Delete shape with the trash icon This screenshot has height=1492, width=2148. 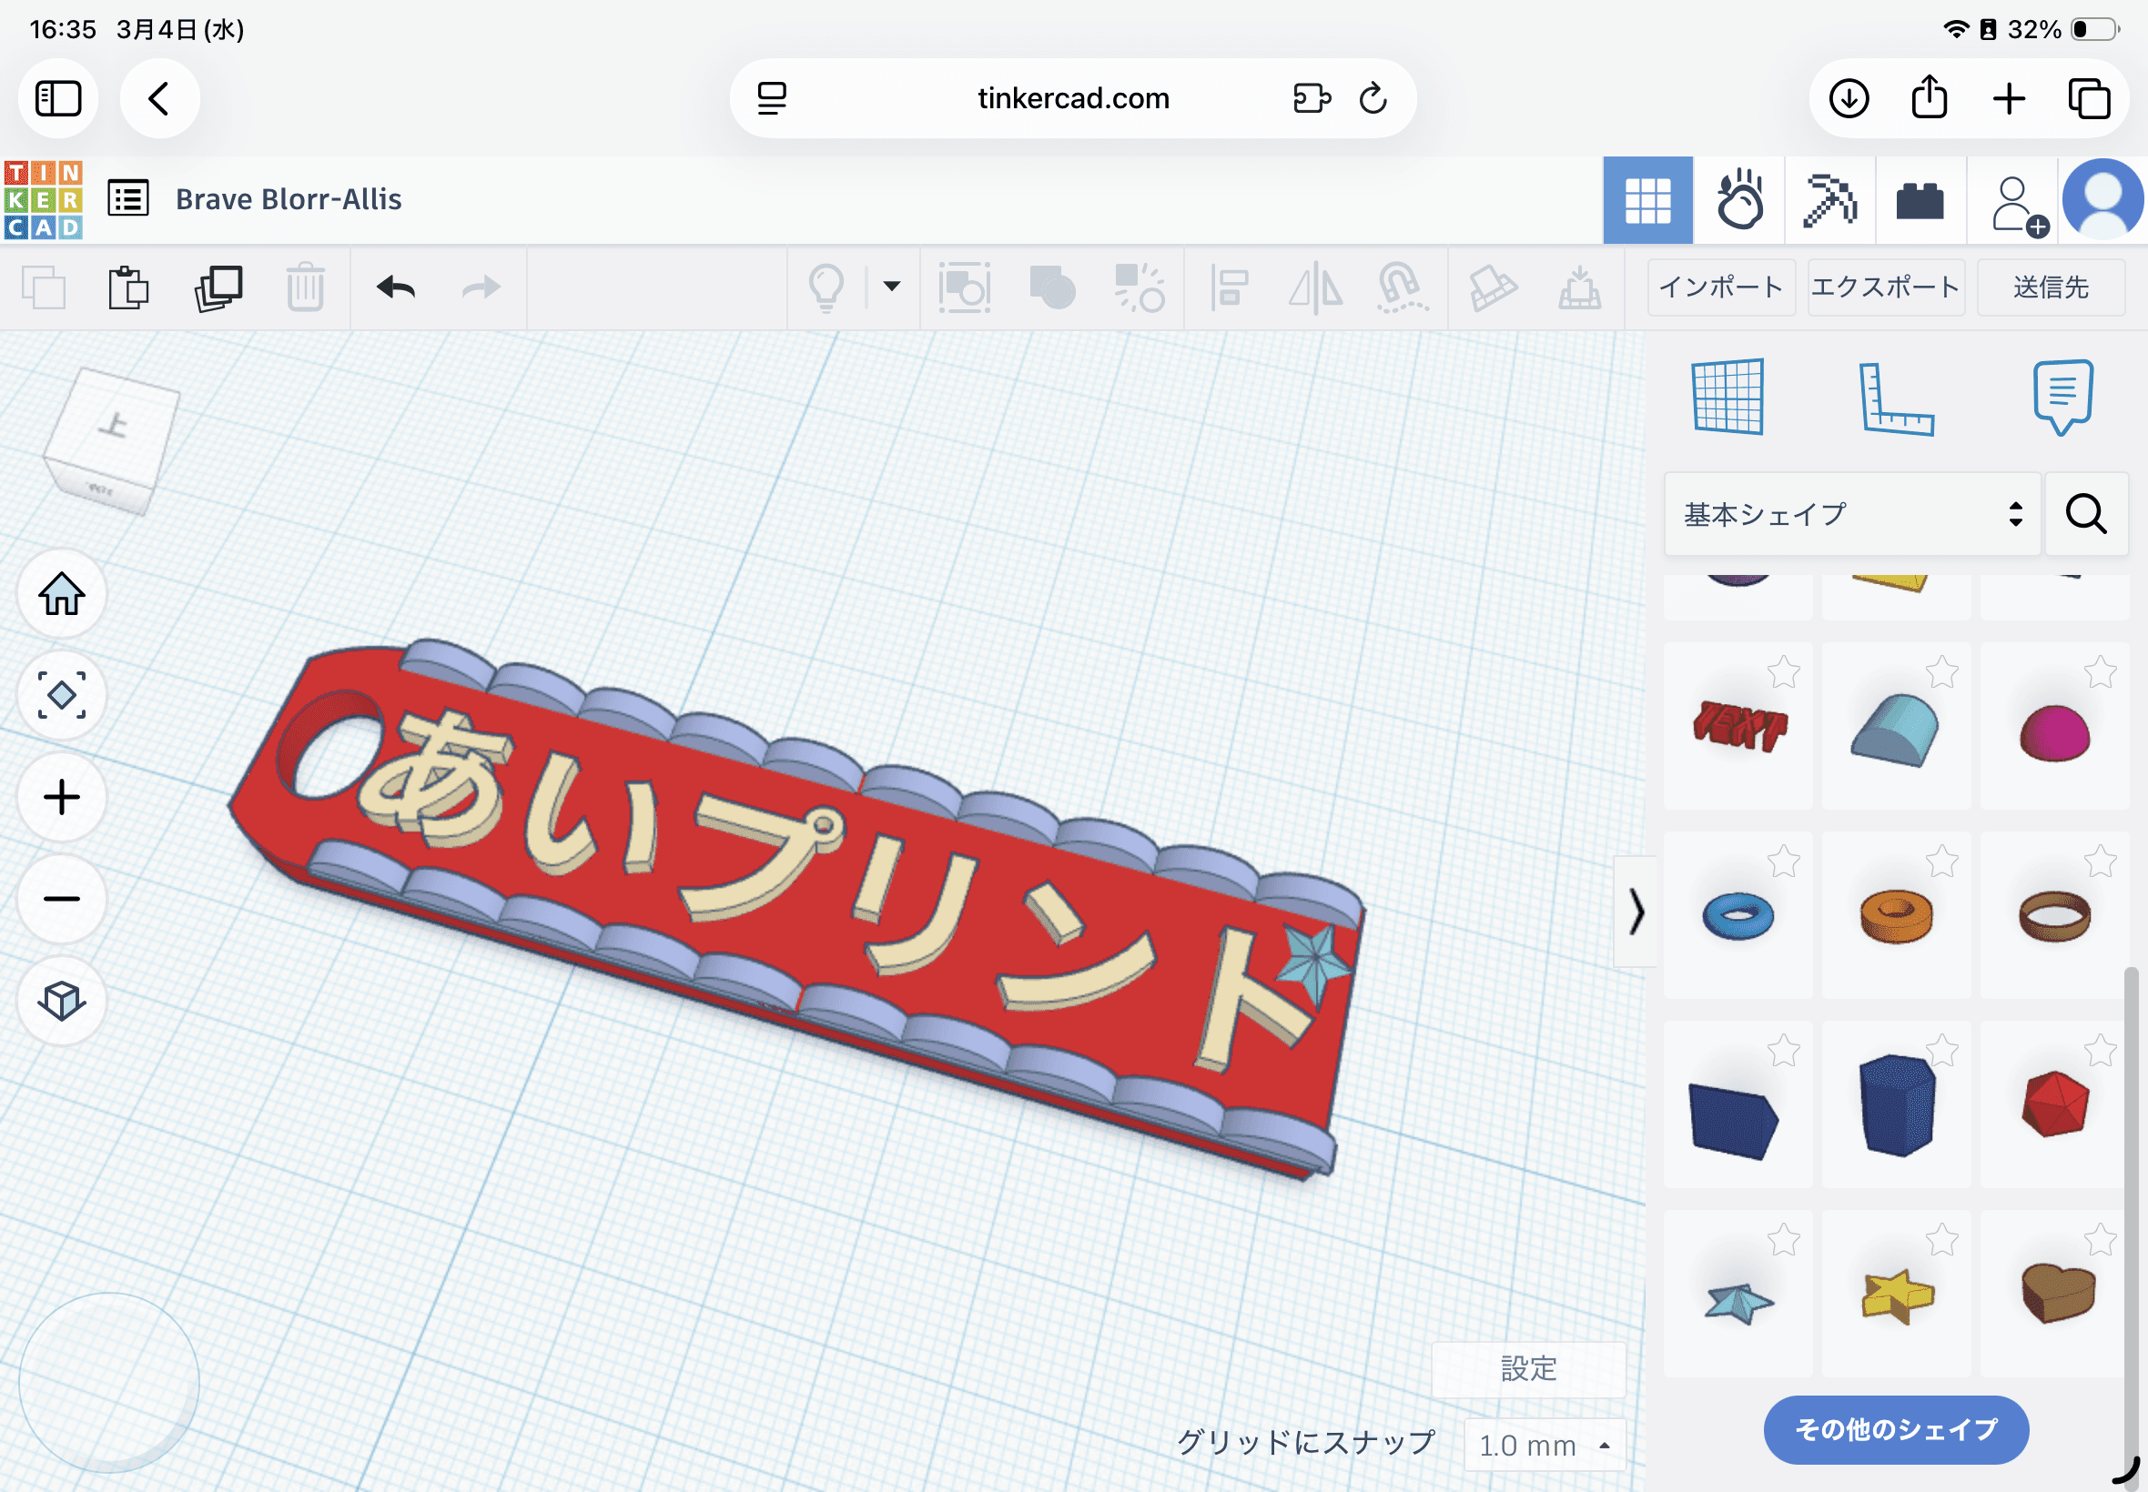tap(306, 287)
